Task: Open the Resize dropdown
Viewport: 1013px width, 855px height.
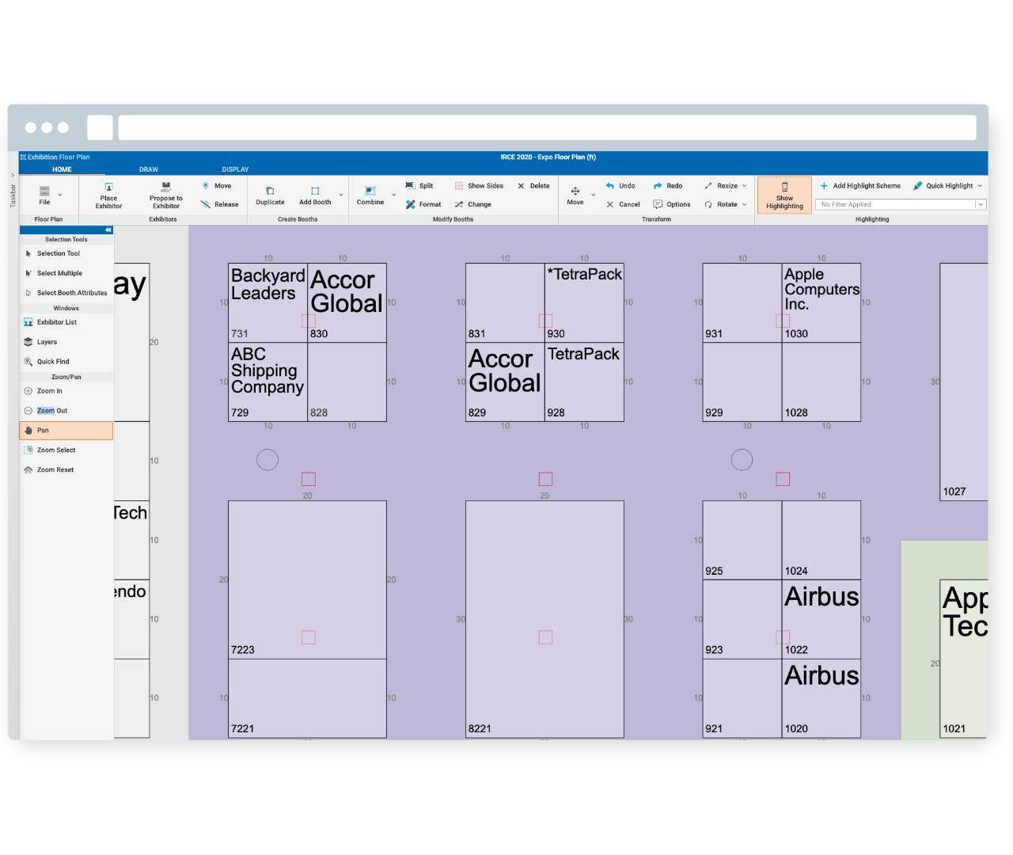Action: click(726, 186)
